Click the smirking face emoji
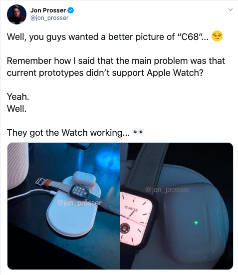 (217, 36)
